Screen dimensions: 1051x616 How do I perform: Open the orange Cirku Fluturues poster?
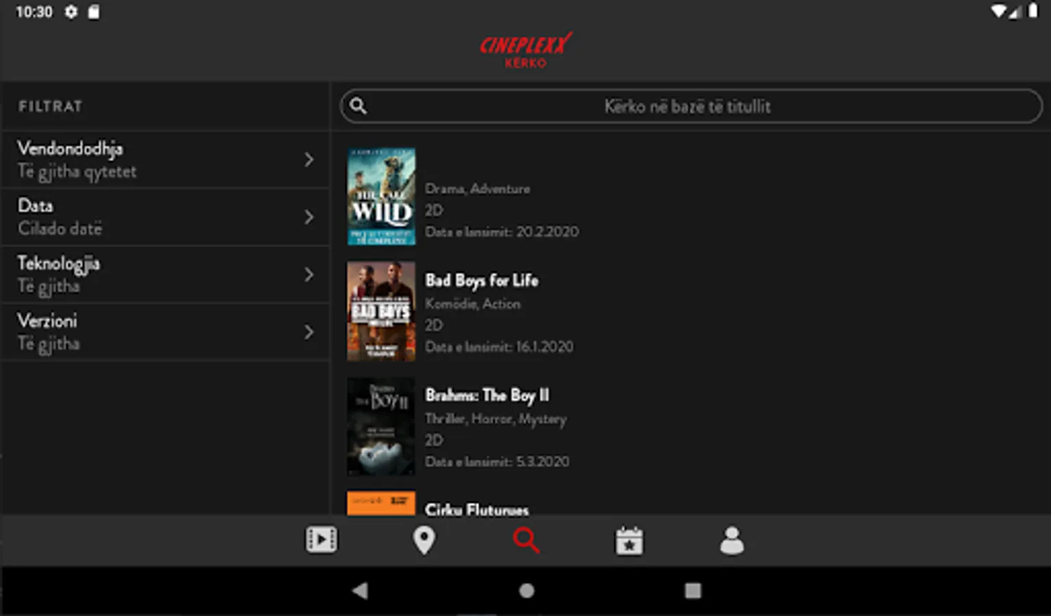pyautogui.click(x=381, y=502)
